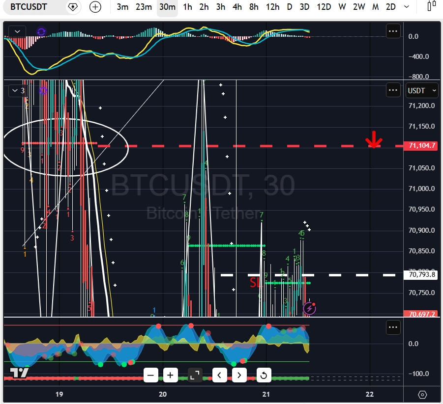Image resolution: width=443 pixels, height=404 pixels.
Task: Collapse main chart legend showing 3
Action: [18, 90]
